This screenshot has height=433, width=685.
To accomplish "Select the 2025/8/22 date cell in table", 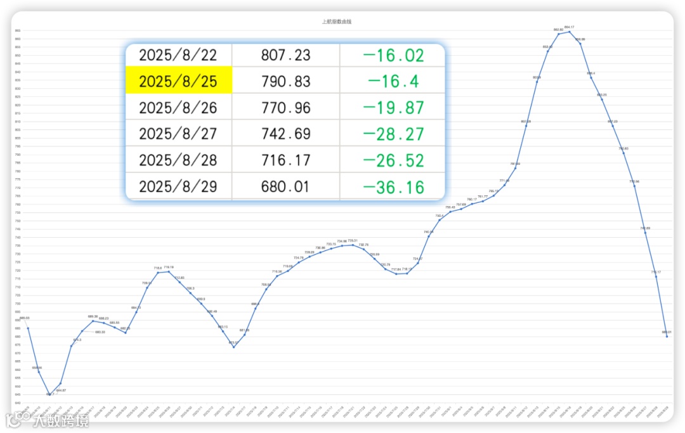I will tap(178, 55).
